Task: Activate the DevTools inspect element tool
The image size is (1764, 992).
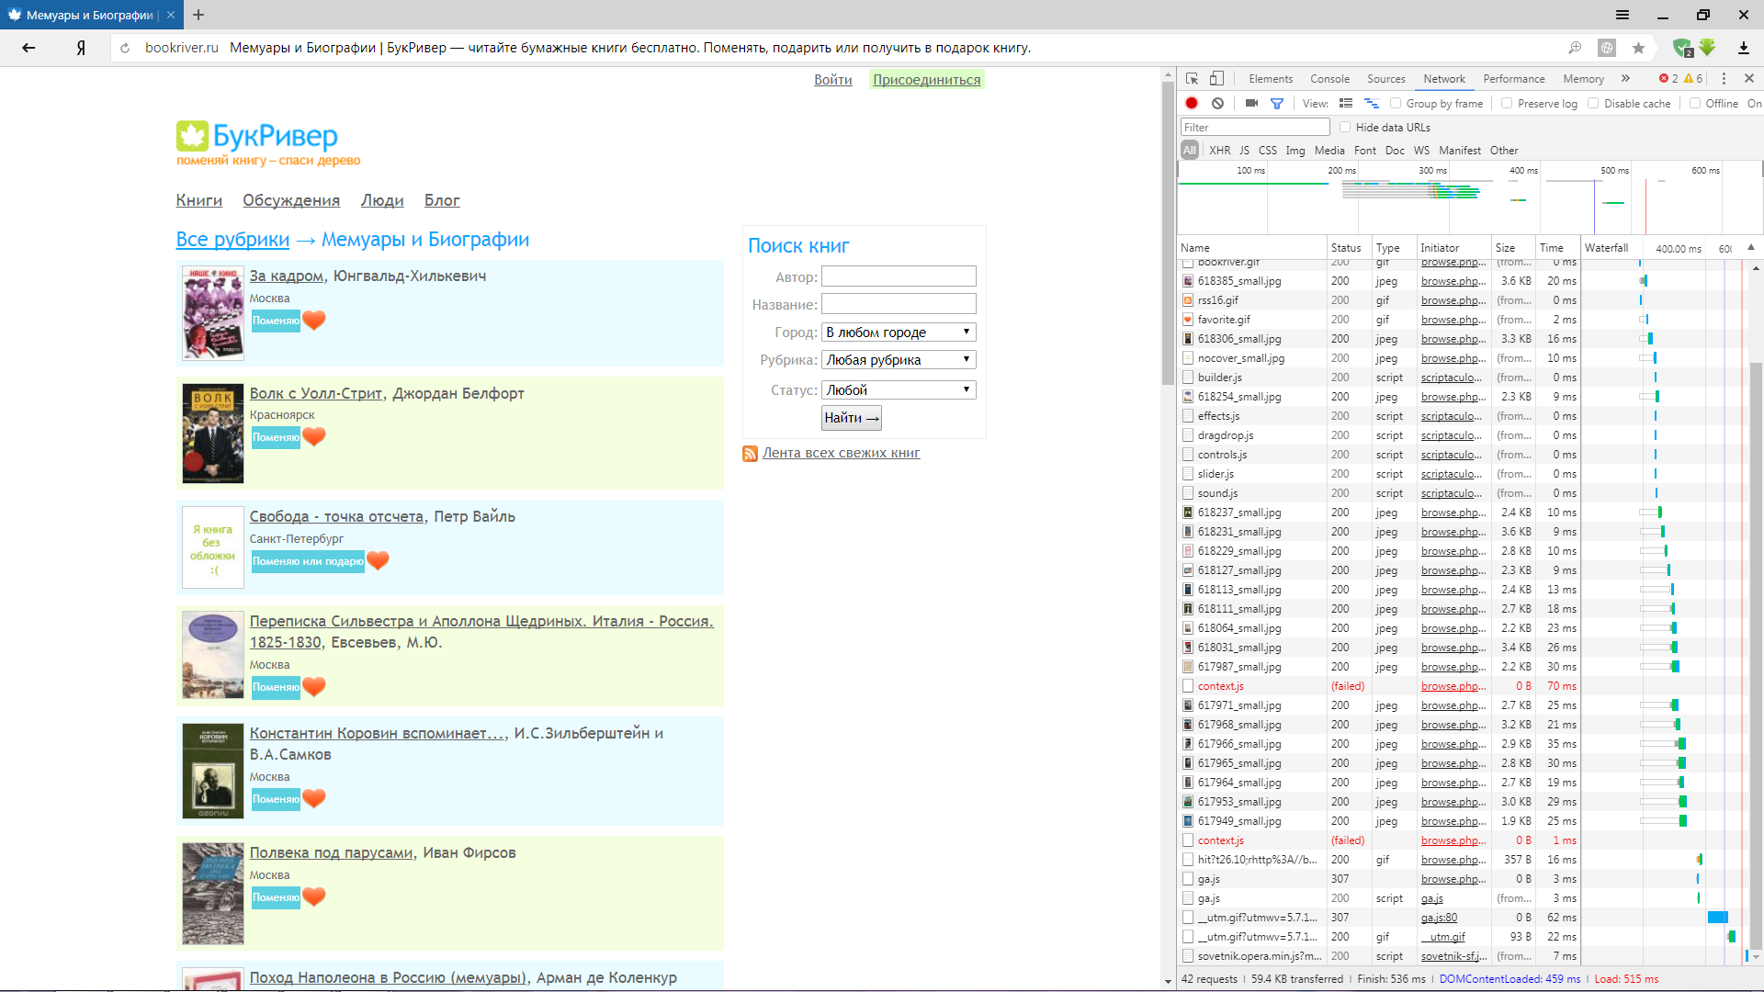Action: [x=1192, y=79]
